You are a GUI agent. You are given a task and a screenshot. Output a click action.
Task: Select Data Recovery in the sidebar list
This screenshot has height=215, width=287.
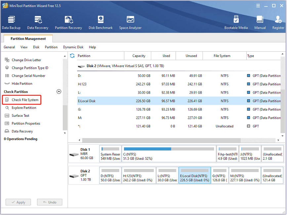22,131
